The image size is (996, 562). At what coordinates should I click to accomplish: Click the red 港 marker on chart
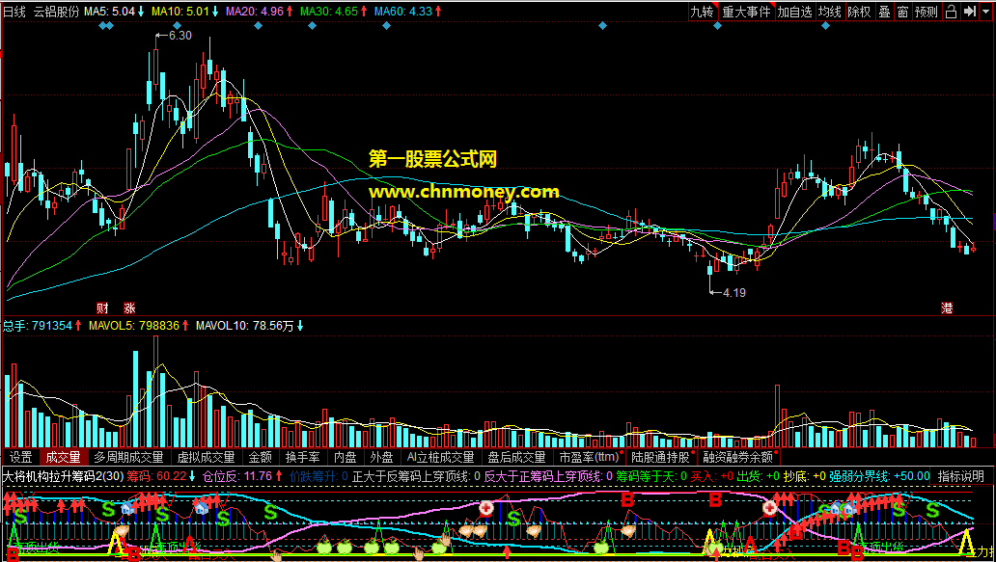coord(947,308)
